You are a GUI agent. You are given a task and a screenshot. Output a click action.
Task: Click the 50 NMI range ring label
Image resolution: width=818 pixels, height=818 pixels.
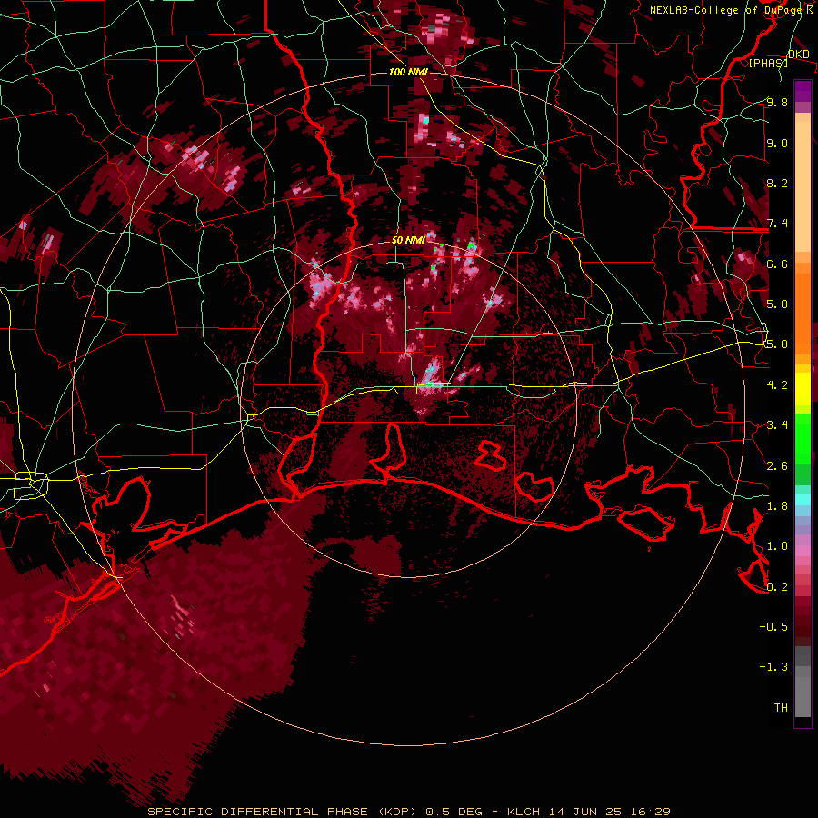(408, 240)
